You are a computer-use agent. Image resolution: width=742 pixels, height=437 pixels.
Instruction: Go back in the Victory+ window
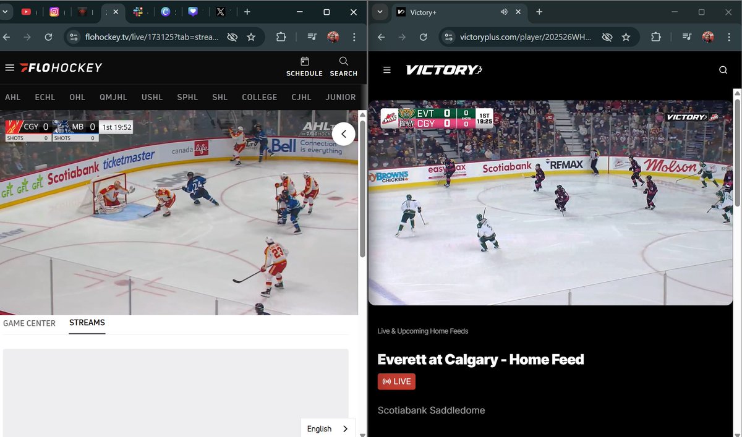[x=382, y=37]
